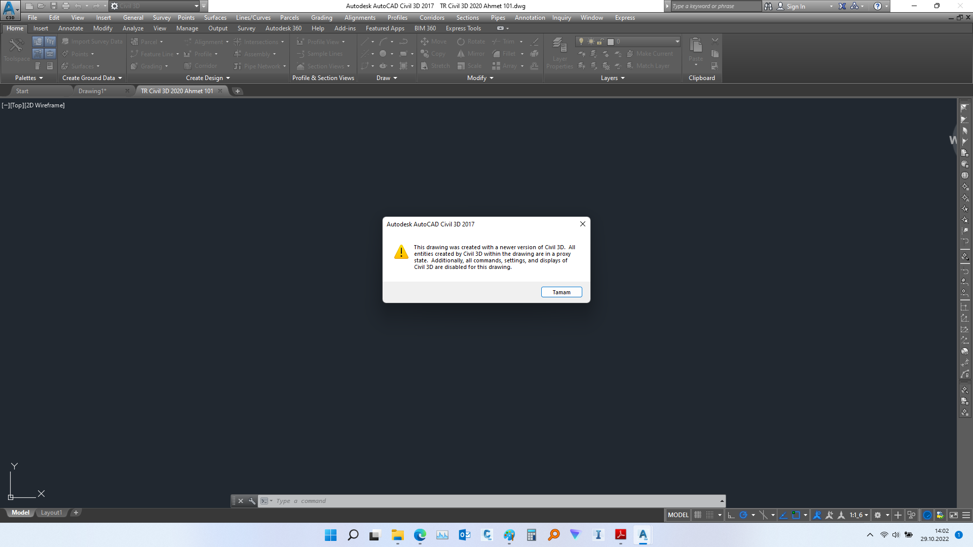The height and width of the screenshot is (547, 973).
Task: Expand the Palettes panel dropdown
Action: [x=29, y=78]
